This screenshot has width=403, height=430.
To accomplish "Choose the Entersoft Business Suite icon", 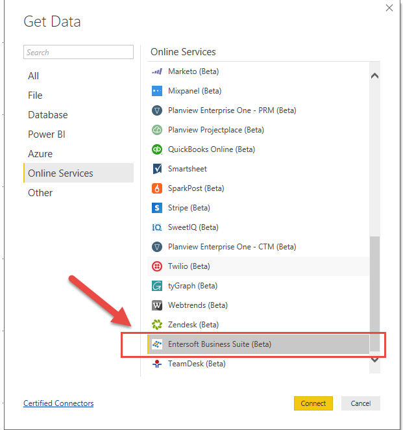I will 157,344.
